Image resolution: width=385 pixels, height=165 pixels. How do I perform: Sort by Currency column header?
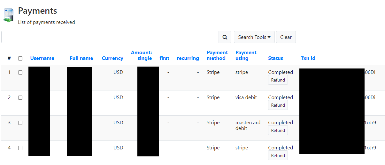point(112,58)
